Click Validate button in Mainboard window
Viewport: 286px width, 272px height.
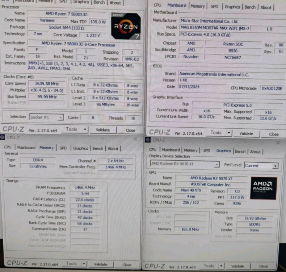[246, 133]
